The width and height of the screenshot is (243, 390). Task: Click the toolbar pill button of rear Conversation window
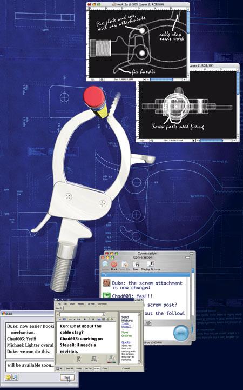pos(192,254)
